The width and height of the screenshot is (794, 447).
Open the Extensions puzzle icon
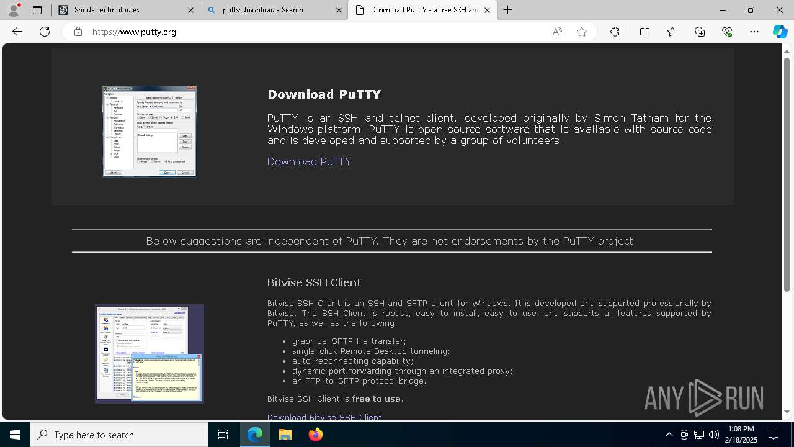click(615, 32)
